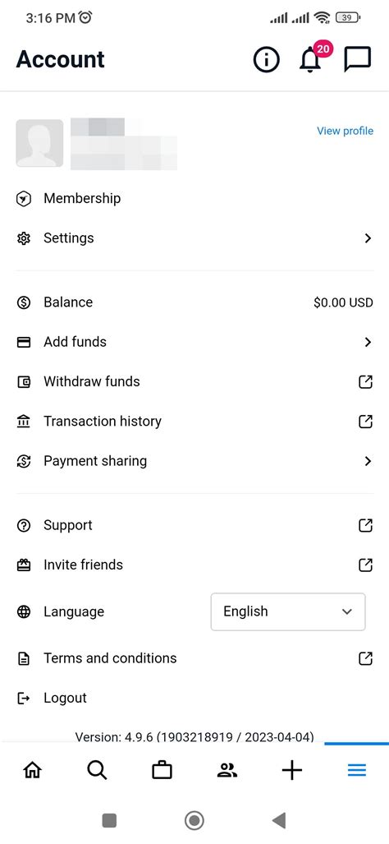Viewport: 389px width, 844px height.
Task: Open the info icon in the header
Action: 267,59
